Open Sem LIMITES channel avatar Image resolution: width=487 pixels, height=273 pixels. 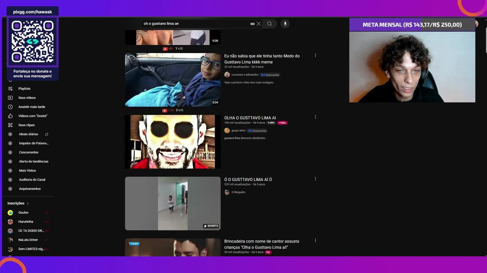pyautogui.click(x=10, y=249)
